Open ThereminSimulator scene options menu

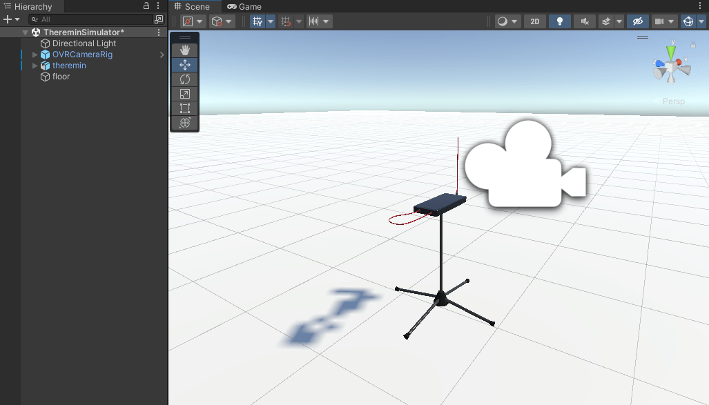[159, 32]
